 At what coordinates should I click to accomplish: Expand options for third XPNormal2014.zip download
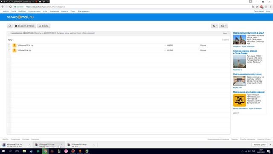coord(94,145)
